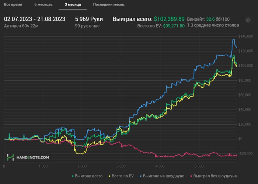Click the total winnings value $102,389.89
258x184 pixels.
169,19
